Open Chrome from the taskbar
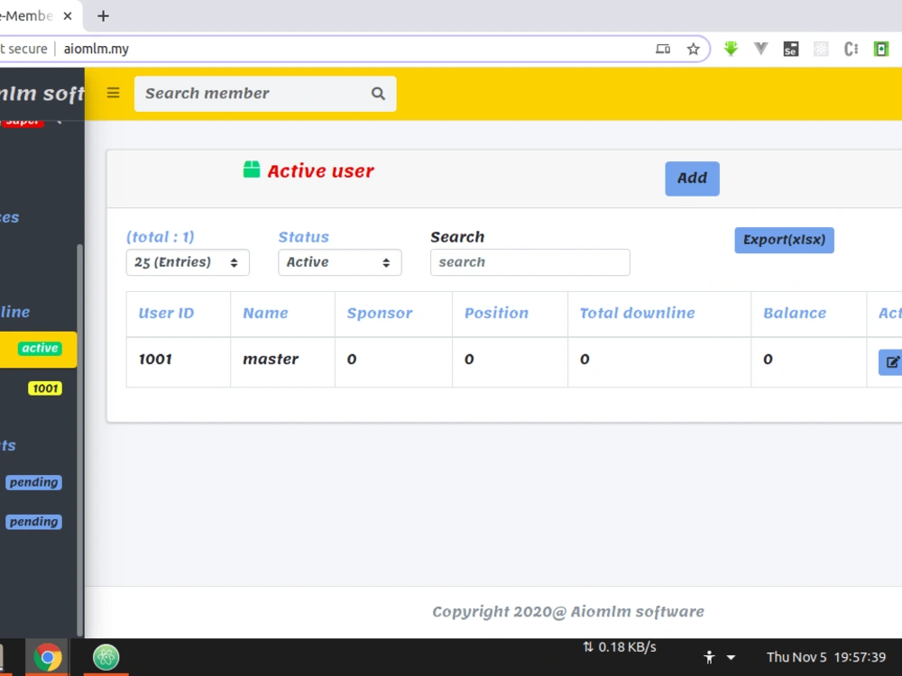The width and height of the screenshot is (902, 676). [47, 656]
